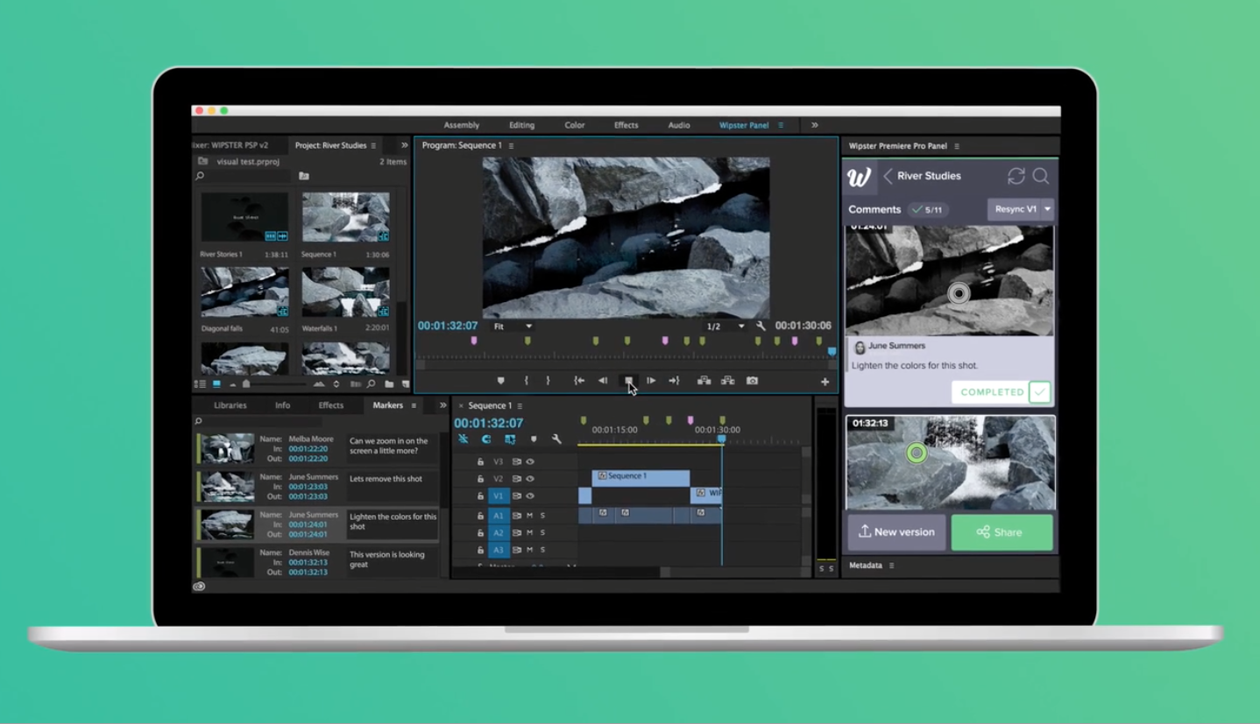
Task: Click the green Share button
Action: pos(1002,532)
